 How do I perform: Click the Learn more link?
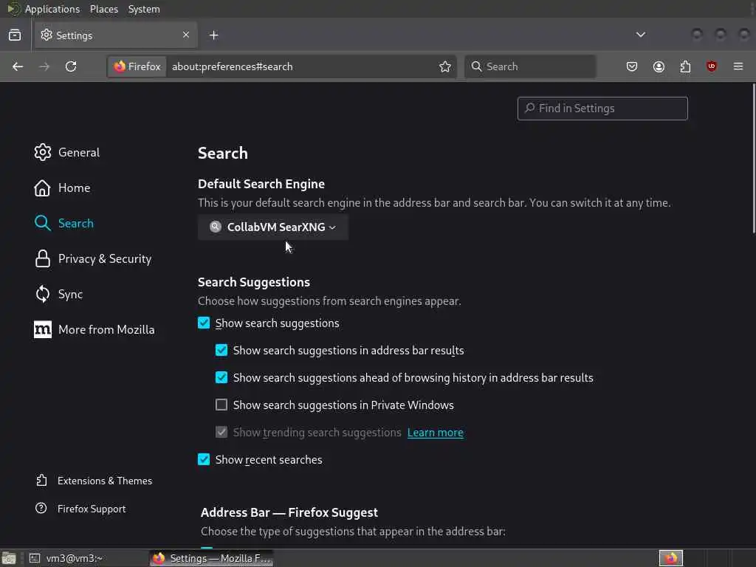[435, 433]
